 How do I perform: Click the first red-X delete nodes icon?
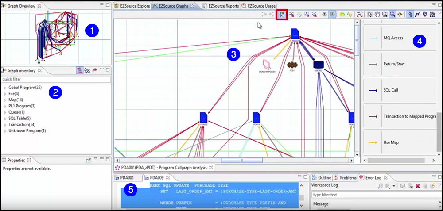pyautogui.click(x=291, y=14)
